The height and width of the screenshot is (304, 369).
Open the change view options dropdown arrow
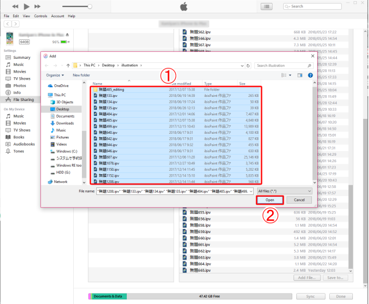290,75
